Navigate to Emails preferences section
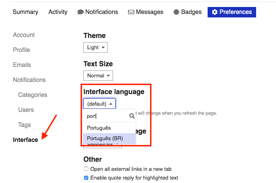Viewport: 276px width, 183px height. [22, 65]
